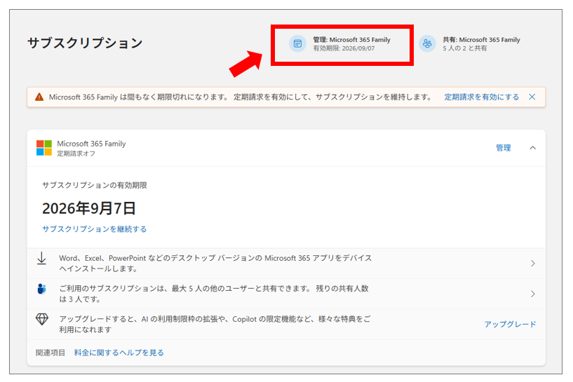The image size is (573, 382).
Task: Click the まもなく期限切れ warning message text
Action: click(240, 97)
